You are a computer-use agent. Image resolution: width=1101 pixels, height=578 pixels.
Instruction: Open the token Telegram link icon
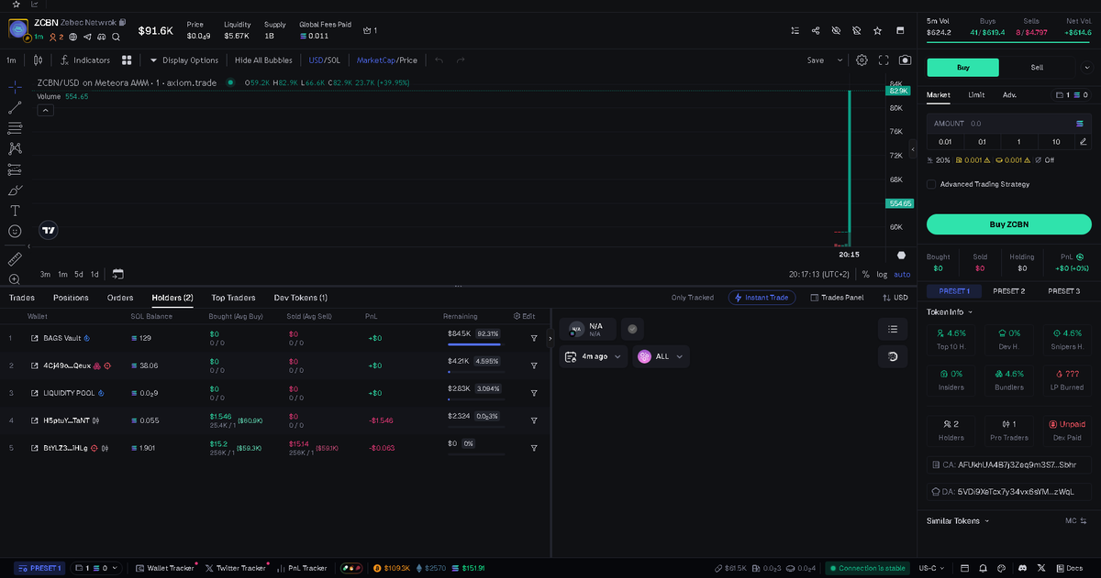[x=88, y=37]
